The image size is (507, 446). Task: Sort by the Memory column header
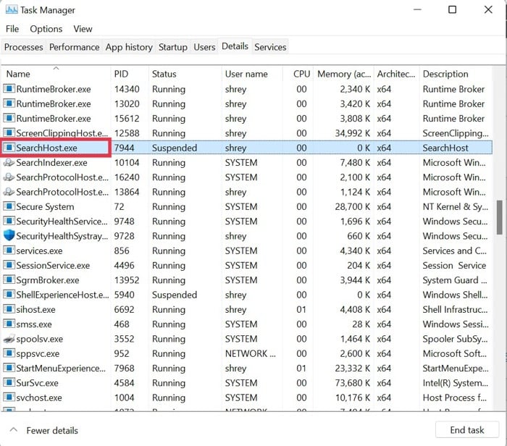[x=344, y=74]
